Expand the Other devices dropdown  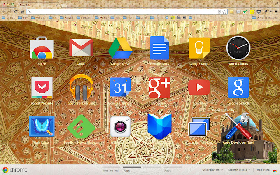coord(212,170)
